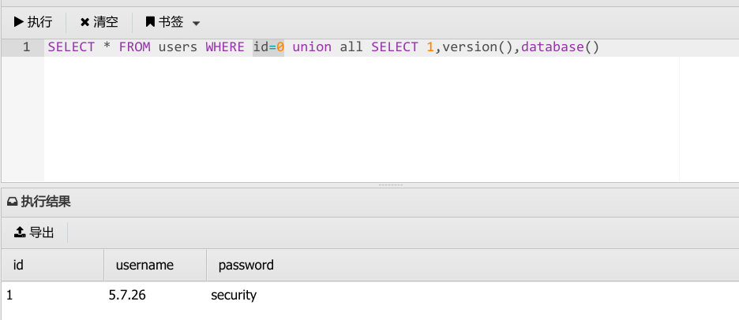
Task: Clear the editor using 清空
Action: point(99,22)
